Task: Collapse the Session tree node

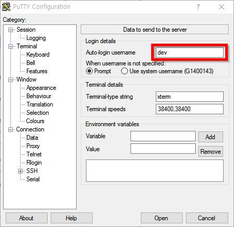Action: tap(11, 30)
